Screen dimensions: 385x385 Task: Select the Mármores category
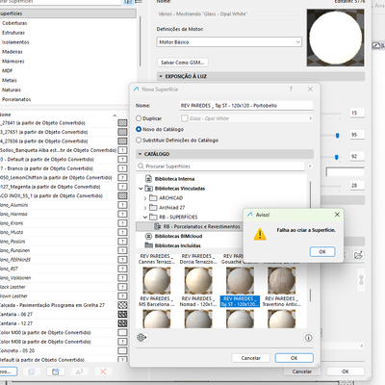tap(13, 62)
